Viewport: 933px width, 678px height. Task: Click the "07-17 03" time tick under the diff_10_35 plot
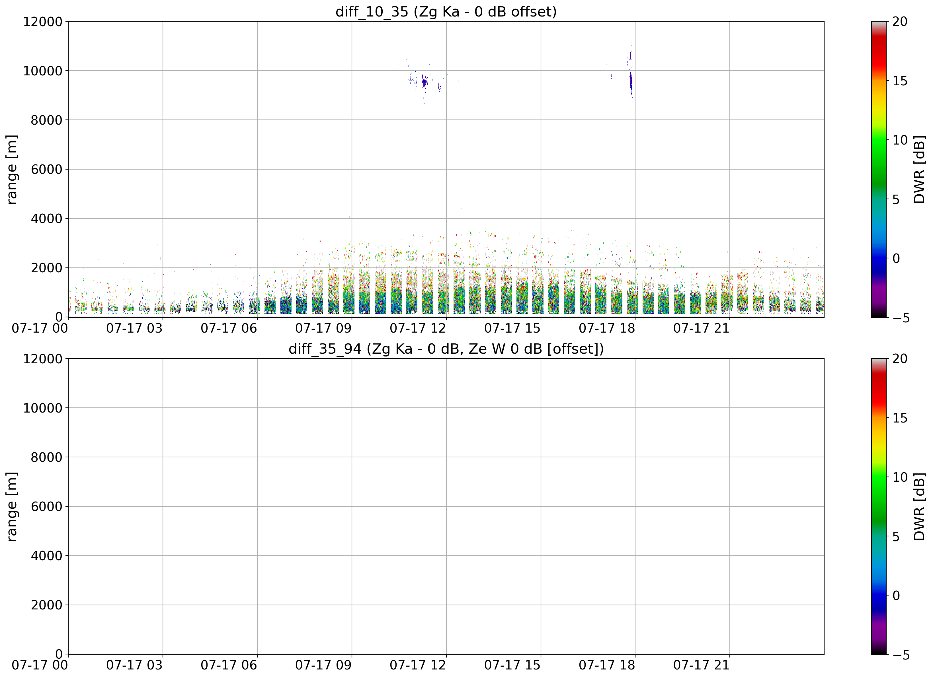pos(134,328)
